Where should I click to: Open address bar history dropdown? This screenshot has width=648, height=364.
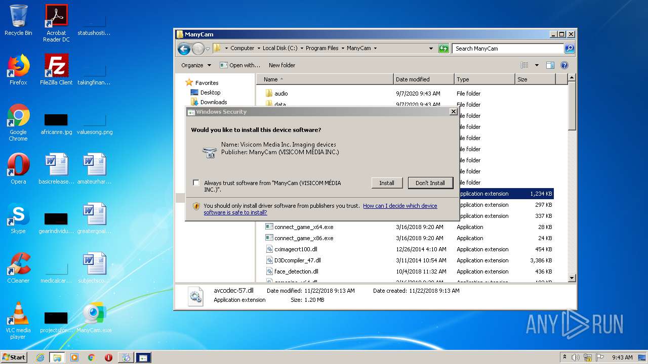pyautogui.click(x=431, y=49)
